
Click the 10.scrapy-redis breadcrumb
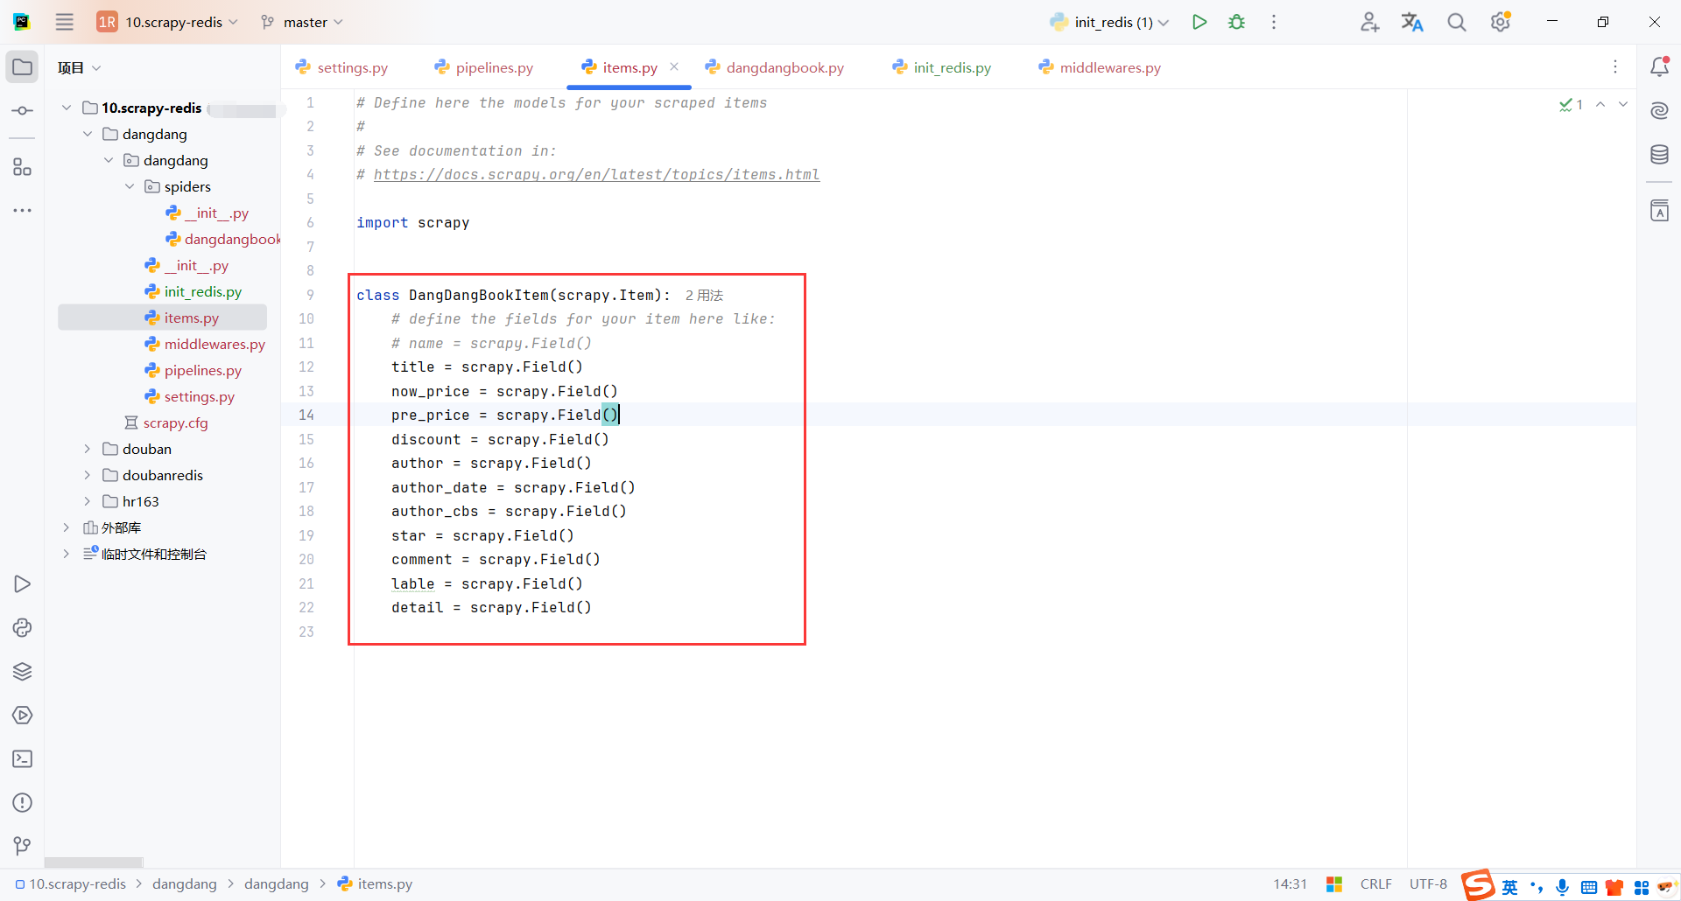click(71, 884)
